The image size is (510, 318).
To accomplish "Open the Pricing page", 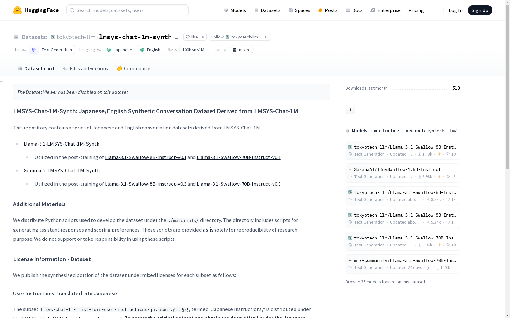I will (x=416, y=10).
